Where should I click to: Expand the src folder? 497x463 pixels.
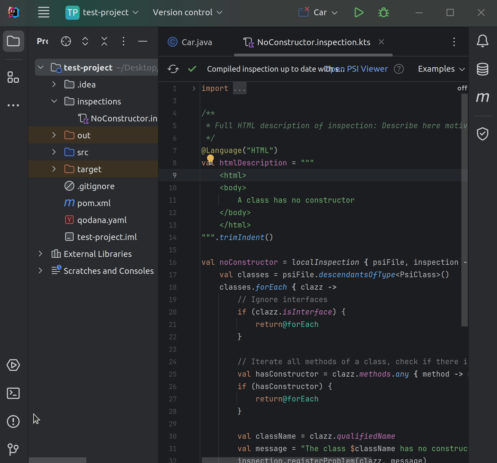[54, 152]
